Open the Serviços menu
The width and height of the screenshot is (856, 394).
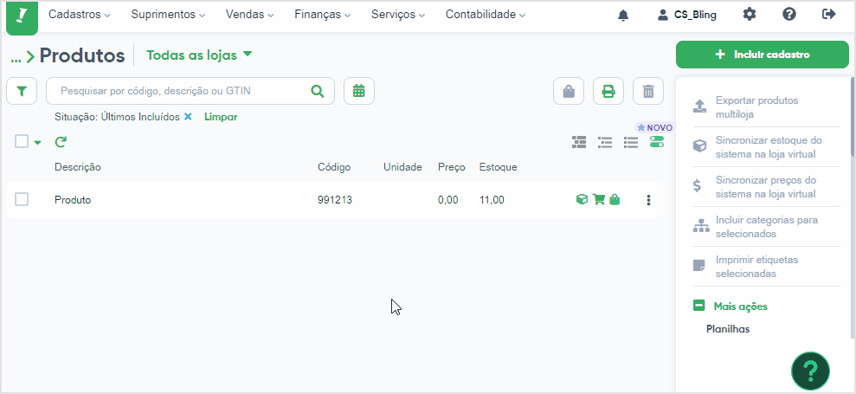398,15
